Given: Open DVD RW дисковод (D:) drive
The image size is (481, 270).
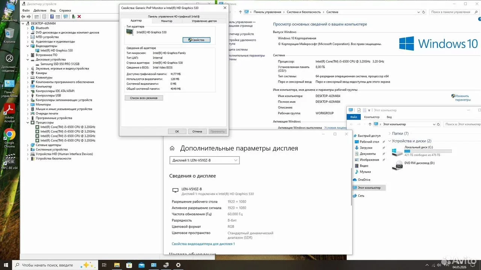Looking at the screenshot, I should (x=413, y=165).
